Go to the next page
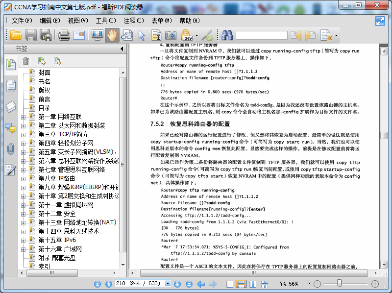 coord(177,284)
